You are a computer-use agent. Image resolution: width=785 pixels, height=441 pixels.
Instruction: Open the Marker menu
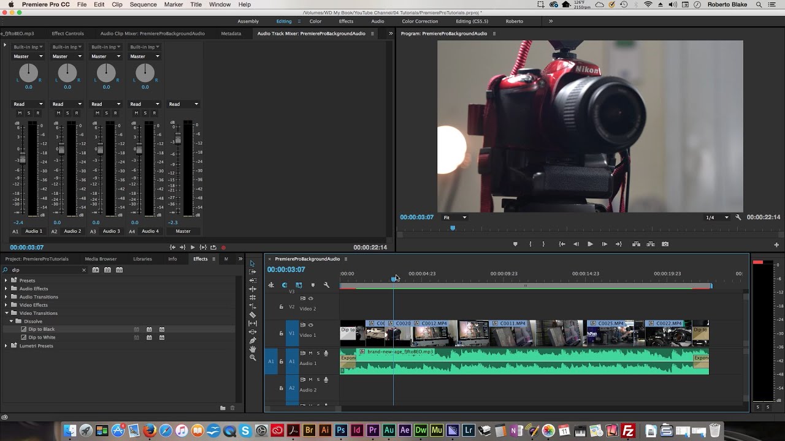tap(174, 4)
